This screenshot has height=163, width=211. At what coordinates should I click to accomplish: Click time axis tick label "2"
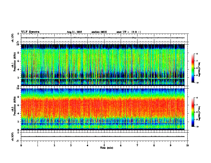[54, 145]
